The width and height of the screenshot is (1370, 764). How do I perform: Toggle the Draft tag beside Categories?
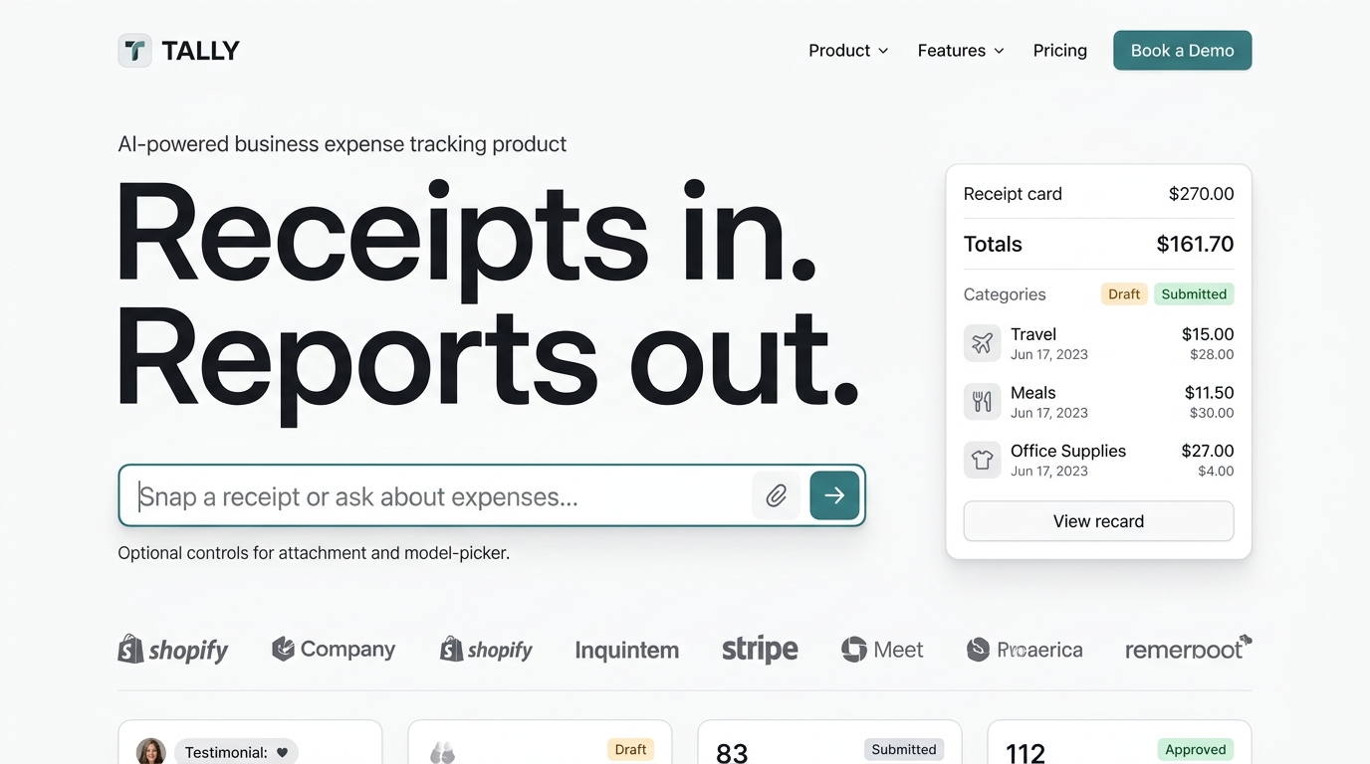[1124, 294]
